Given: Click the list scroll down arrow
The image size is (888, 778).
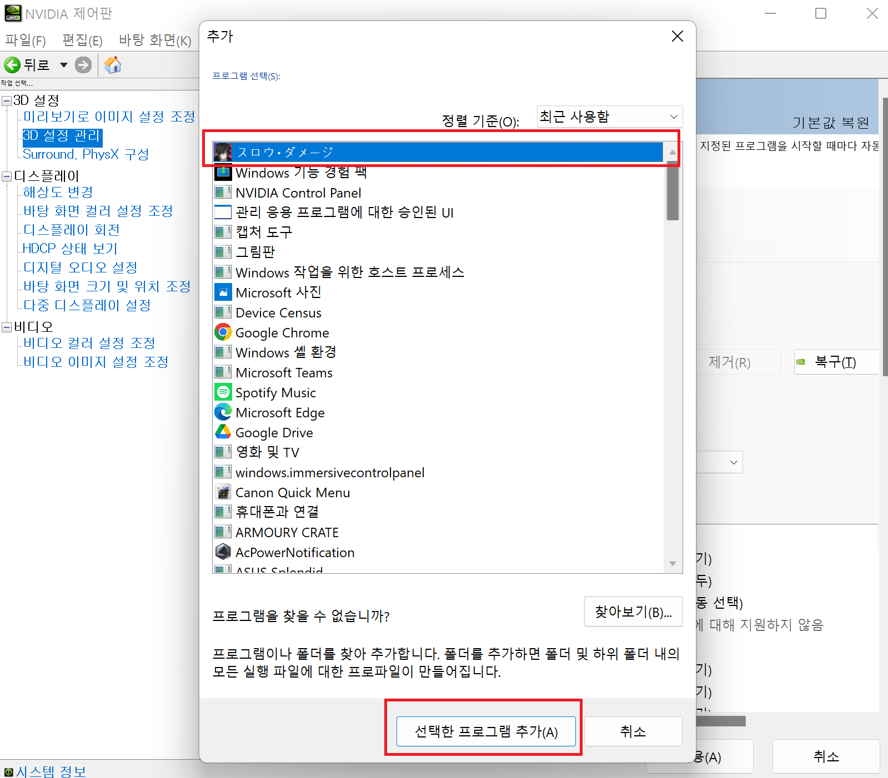Looking at the screenshot, I should [x=673, y=563].
